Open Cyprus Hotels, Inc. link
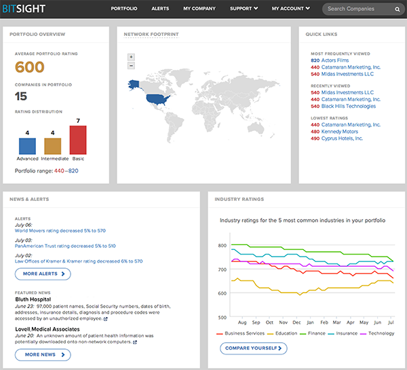 (x=342, y=138)
